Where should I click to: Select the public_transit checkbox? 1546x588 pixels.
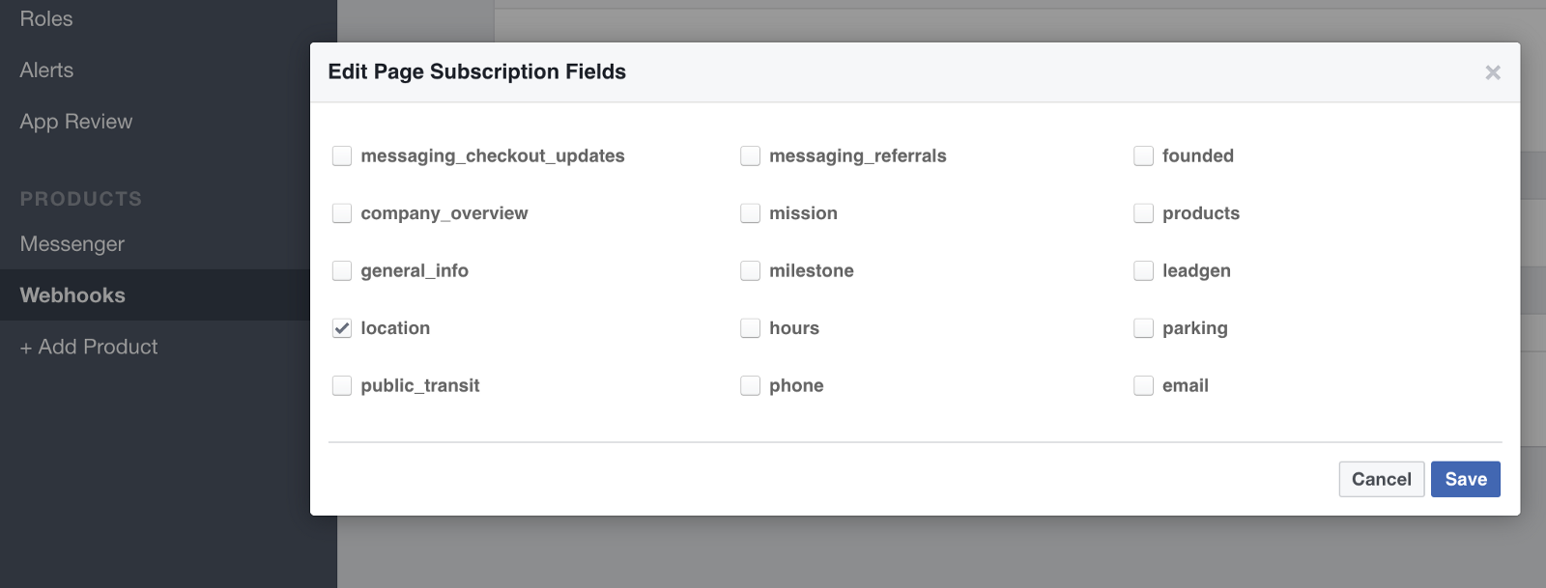tap(342, 386)
